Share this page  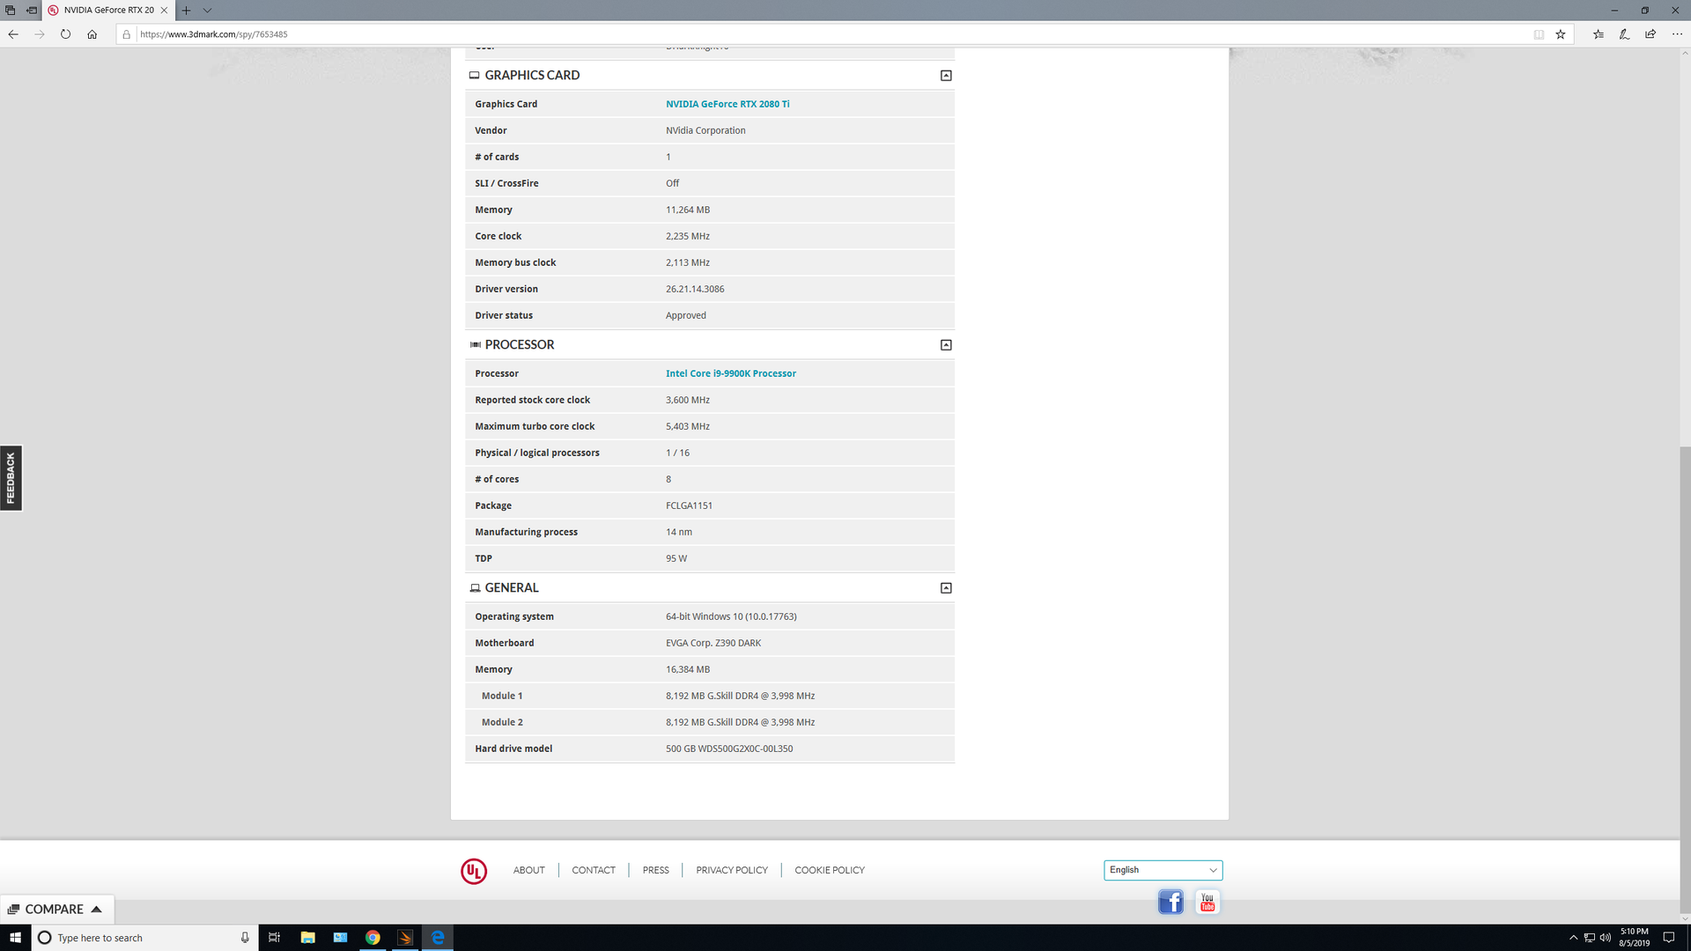pos(1650,34)
